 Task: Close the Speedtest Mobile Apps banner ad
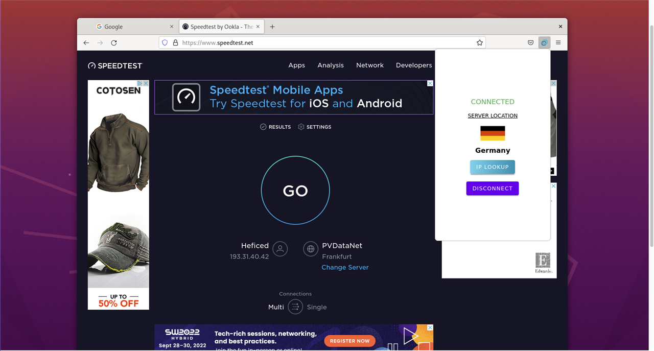pyautogui.click(x=430, y=83)
